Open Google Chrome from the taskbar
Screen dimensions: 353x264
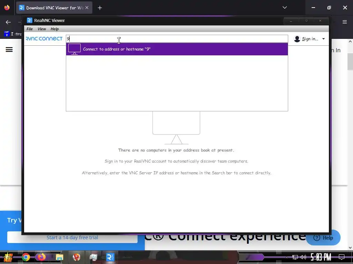point(26,257)
